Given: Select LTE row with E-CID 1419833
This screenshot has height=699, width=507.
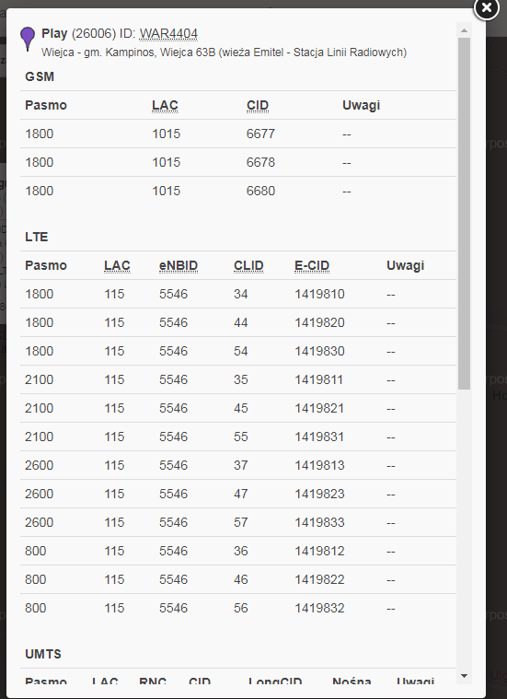Looking at the screenshot, I should coord(238,522).
